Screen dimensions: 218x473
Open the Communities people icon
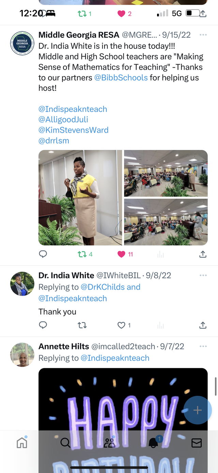tap(109, 443)
